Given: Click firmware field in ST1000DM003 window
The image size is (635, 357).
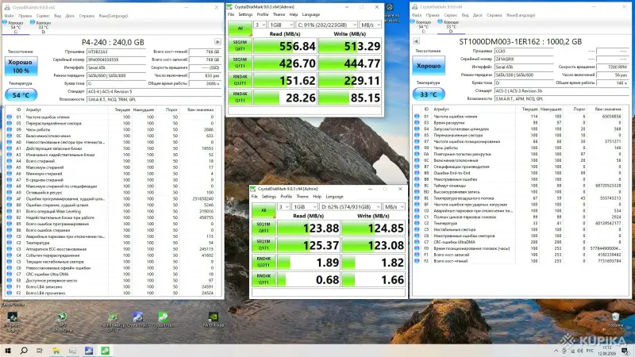Looking at the screenshot, I should coord(524,51).
